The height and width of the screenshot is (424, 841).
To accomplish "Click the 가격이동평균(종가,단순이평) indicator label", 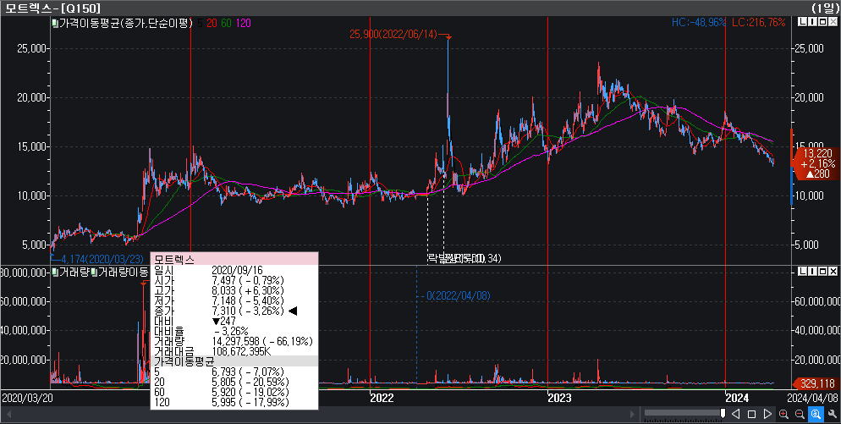I will [x=125, y=23].
